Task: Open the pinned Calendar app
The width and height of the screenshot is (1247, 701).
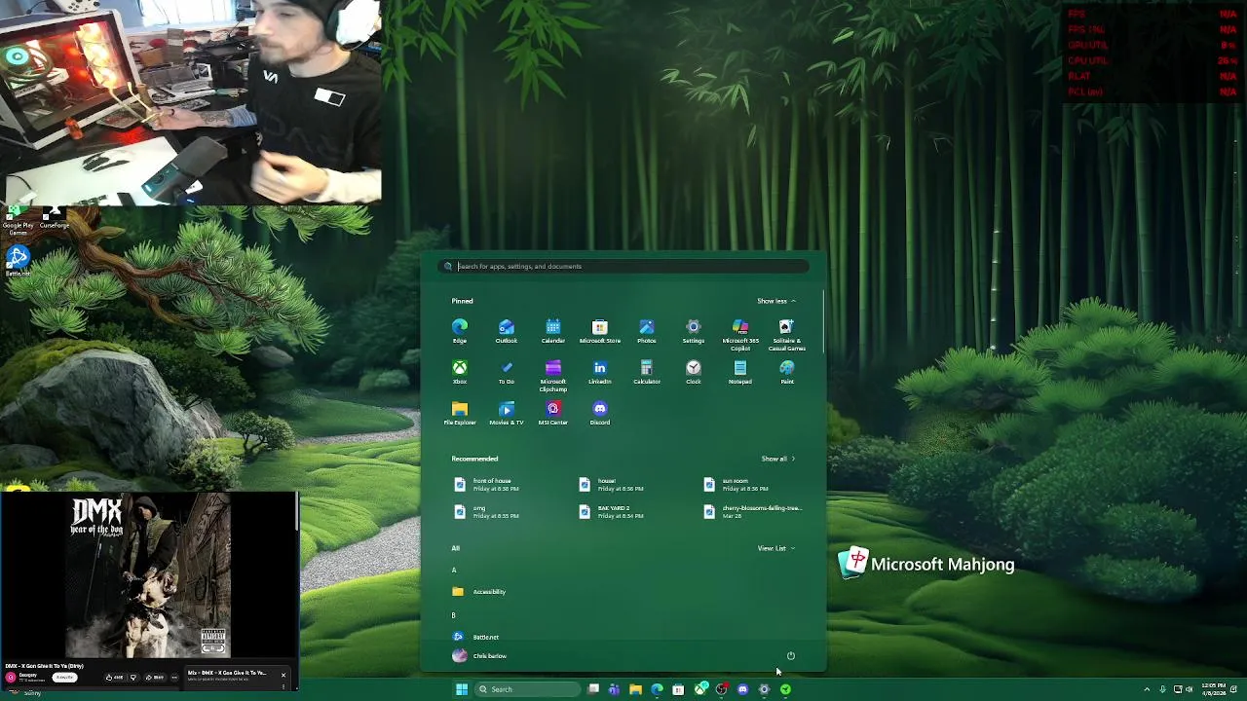Action: click(553, 330)
